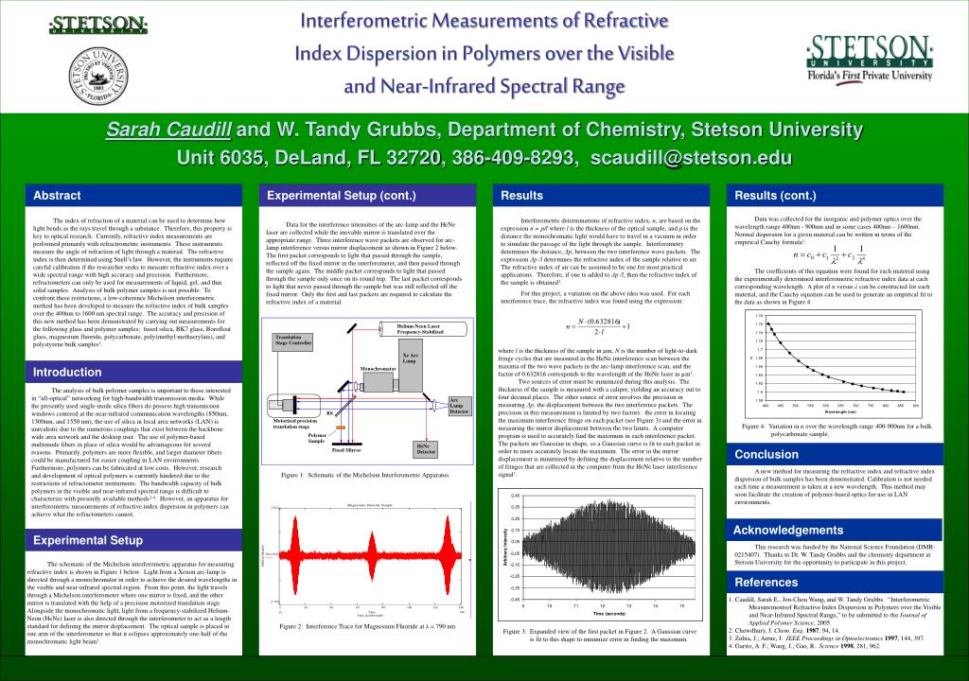
Task: Click the 'Motorized precision translation stage' label
Action: [x=295, y=424]
